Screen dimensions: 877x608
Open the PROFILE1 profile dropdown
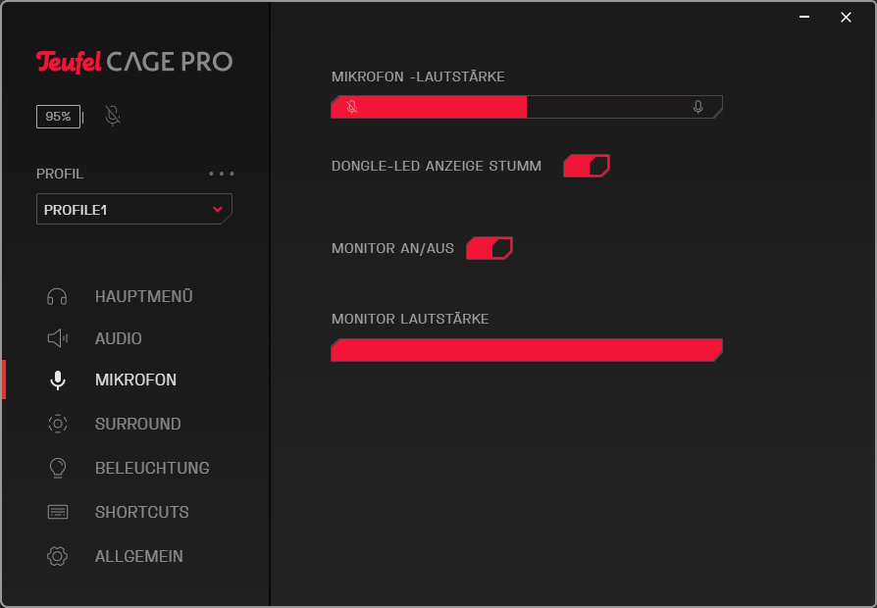point(134,209)
